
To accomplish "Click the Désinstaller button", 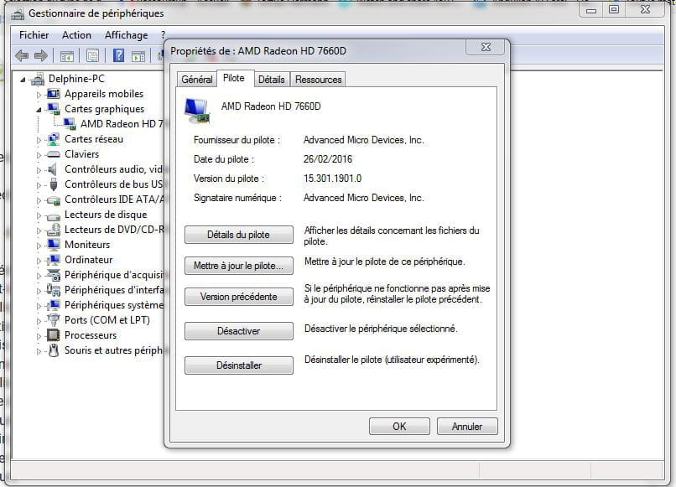I will pos(239,365).
